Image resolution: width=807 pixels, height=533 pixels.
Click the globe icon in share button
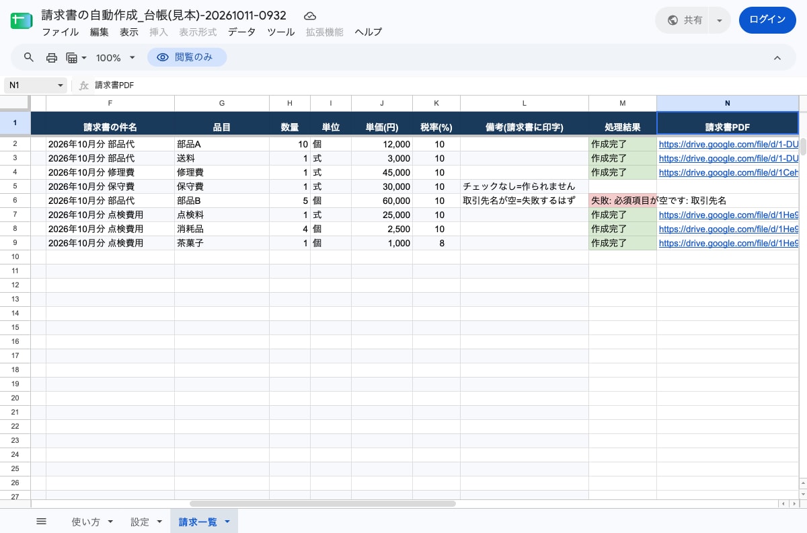pyautogui.click(x=672, y=20)
